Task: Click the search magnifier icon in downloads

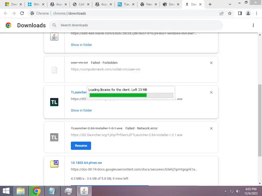Action: click(54, 25)
